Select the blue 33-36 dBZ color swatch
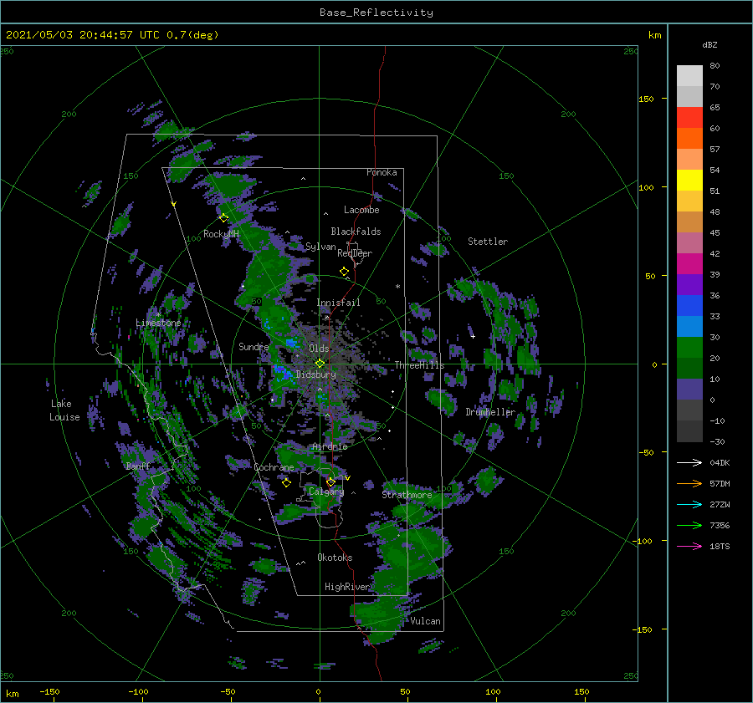This screenshot has height=703, width=753. tap(689, 306)
